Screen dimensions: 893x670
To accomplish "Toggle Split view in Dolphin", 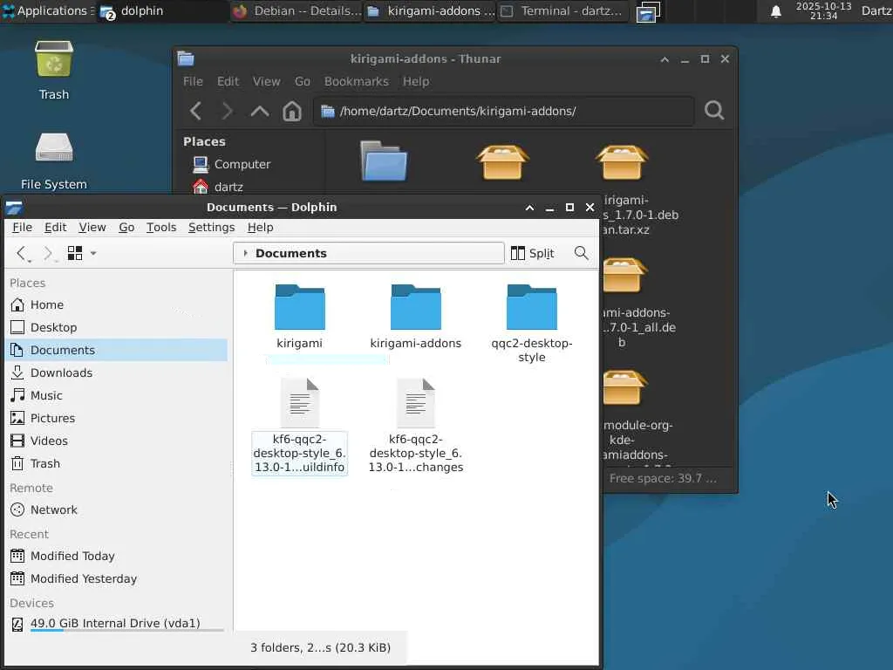I will point(533,253).
